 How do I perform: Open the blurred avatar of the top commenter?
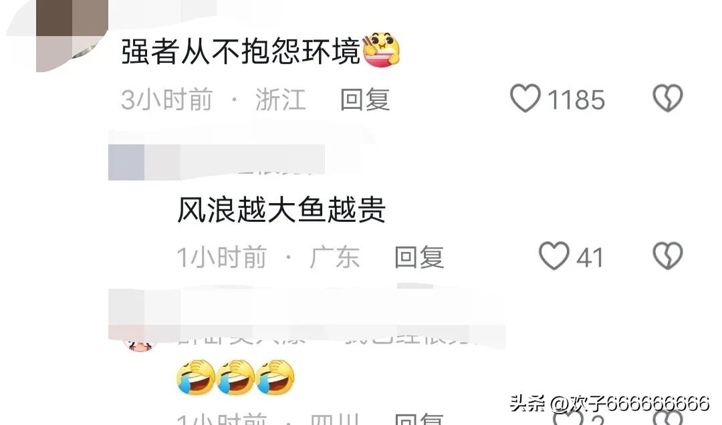pyautogui.click(x=72, y=36)
